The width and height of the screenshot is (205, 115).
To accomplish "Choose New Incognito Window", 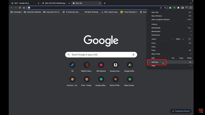I will (x=170, y=19).
